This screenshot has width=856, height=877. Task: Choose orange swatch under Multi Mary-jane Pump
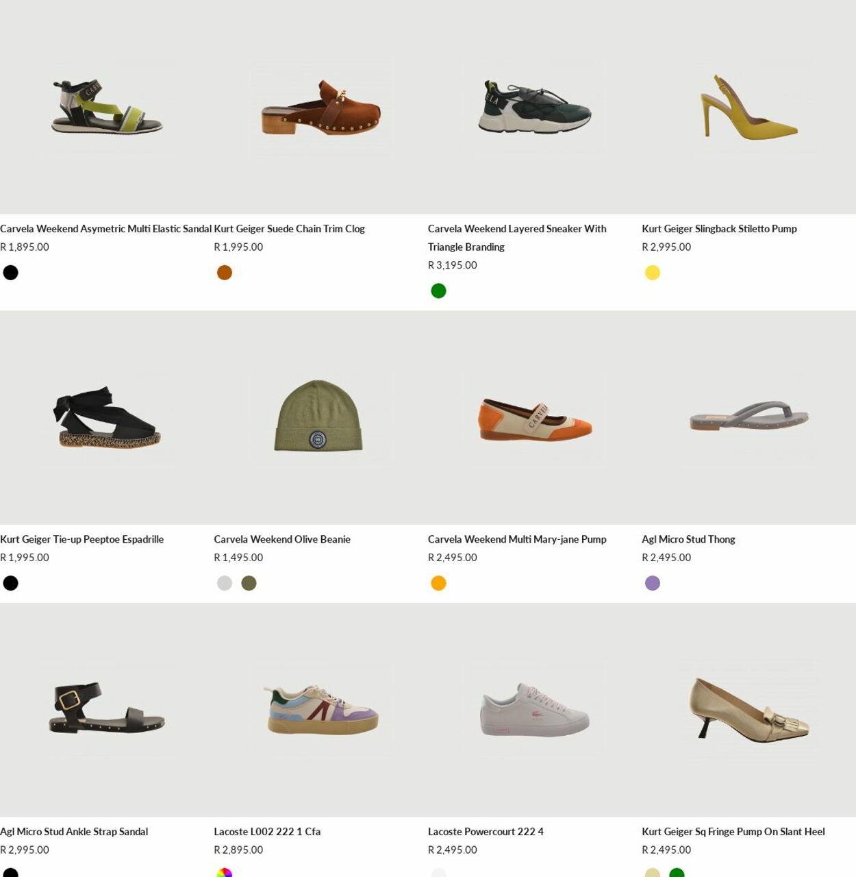click(x=438, y=583)
